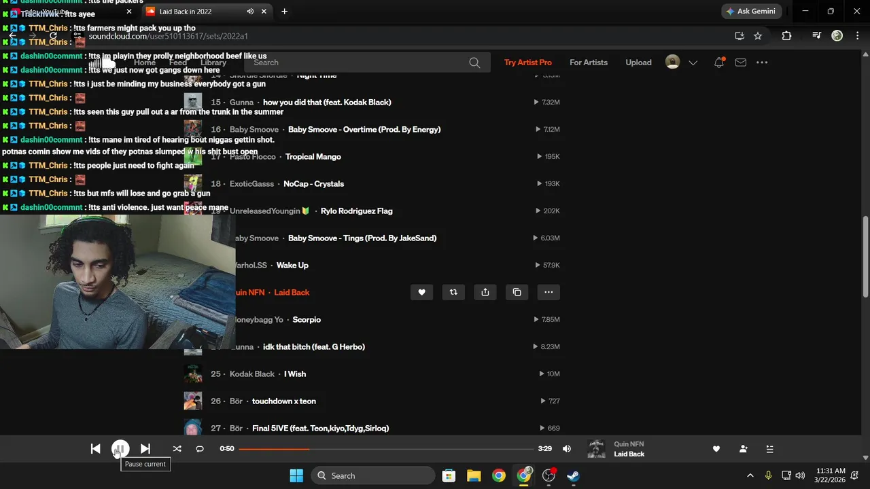Mute the tab via its speaker icon
870x489 pixels.
pyautogui.click(x=250, y=12)
